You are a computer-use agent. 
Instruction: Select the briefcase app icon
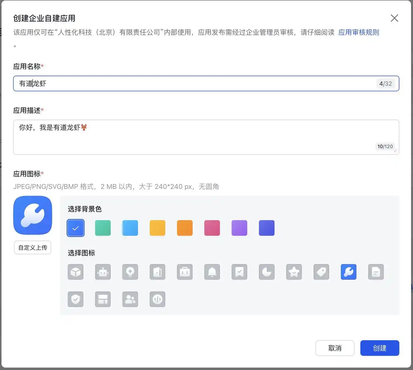click(x=185, y=272)
